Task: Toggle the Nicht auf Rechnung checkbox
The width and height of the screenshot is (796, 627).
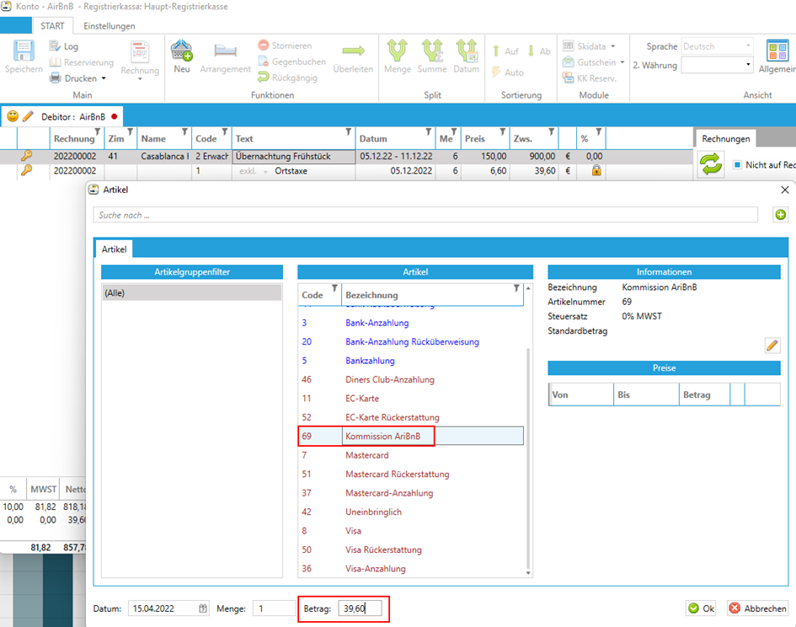Action: click(737, 165)
